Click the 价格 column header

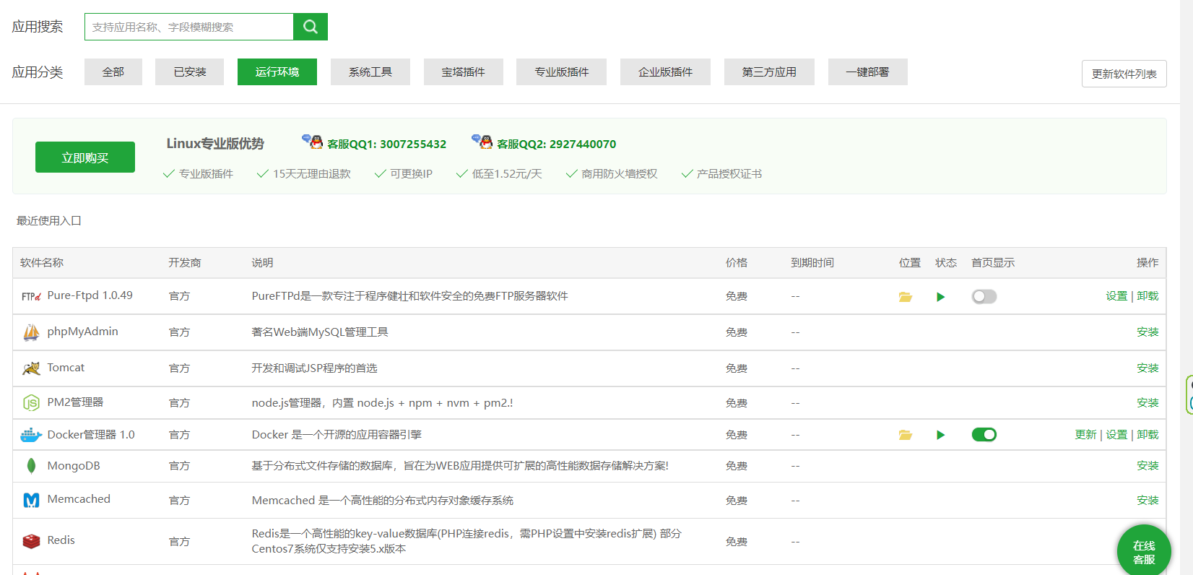pyautogui.click(x=737, y=262)
